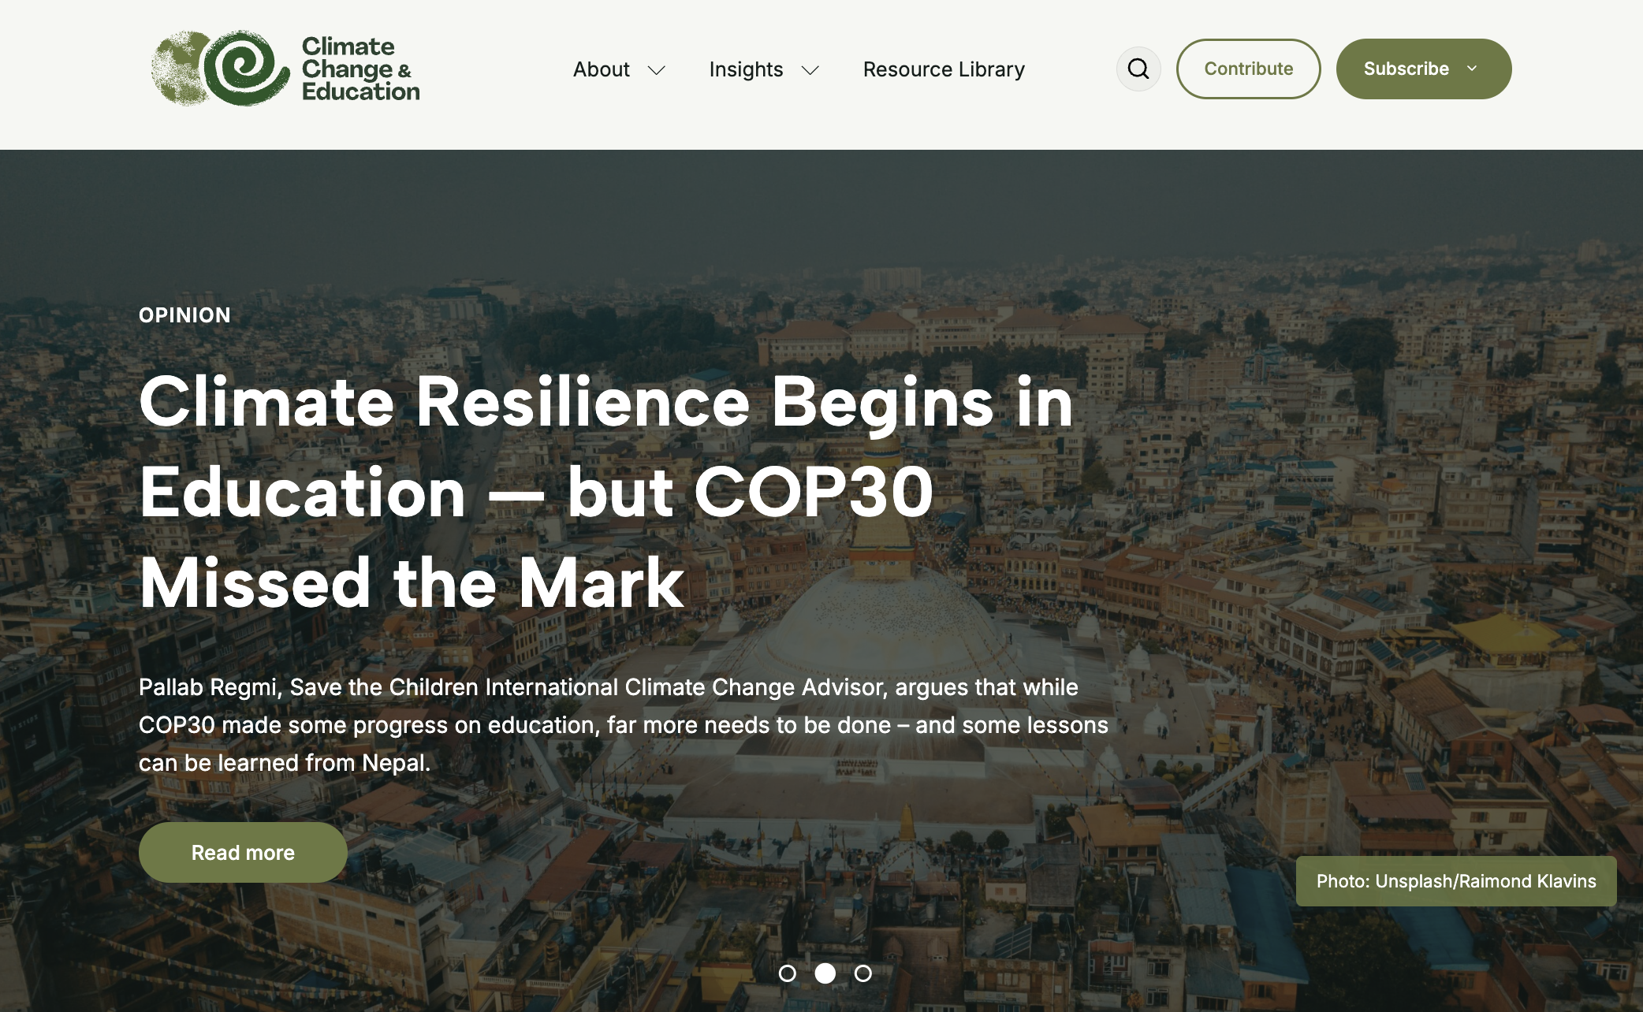Image resolution: width=1643 pixels, height=1012 pixels.
Task: Open the Insights menu
Action: click(x=745, y=69)
